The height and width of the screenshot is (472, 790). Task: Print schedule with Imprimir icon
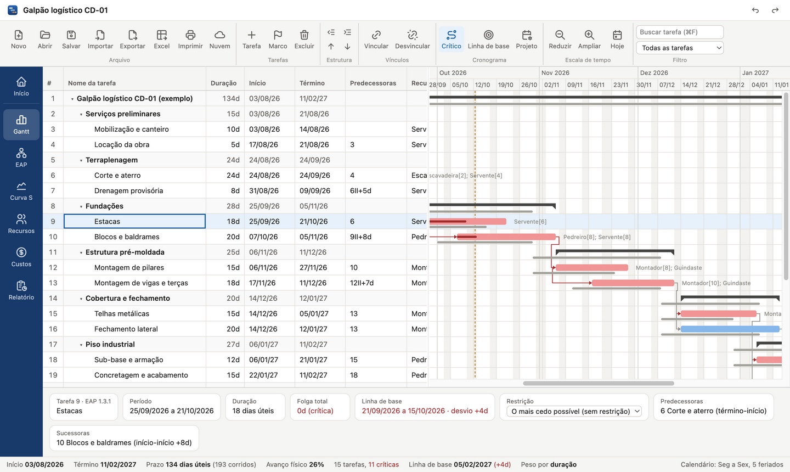tap(190, 40)
